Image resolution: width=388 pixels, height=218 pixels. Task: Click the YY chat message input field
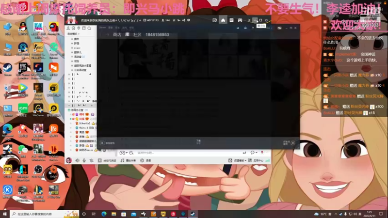coord(188,153)
